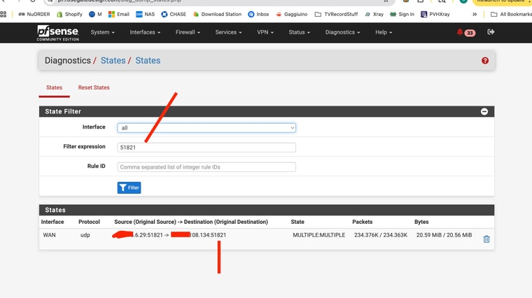
Task: Click the States breadcrumb link
Action: (x=113, y=61)
